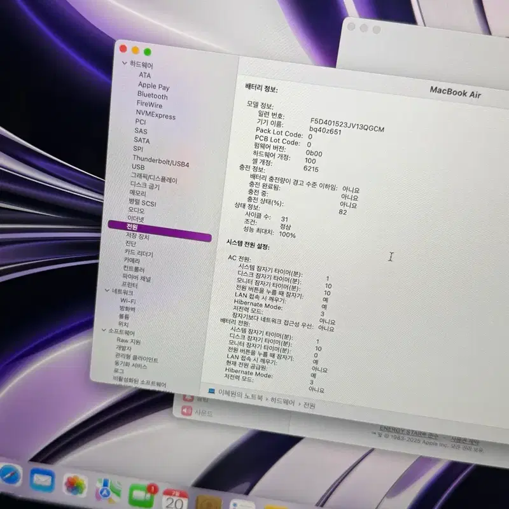Viewport: 509px width, 509px height.
Task: Select 이더넷 in the sidebar
Action: (136, 218)
